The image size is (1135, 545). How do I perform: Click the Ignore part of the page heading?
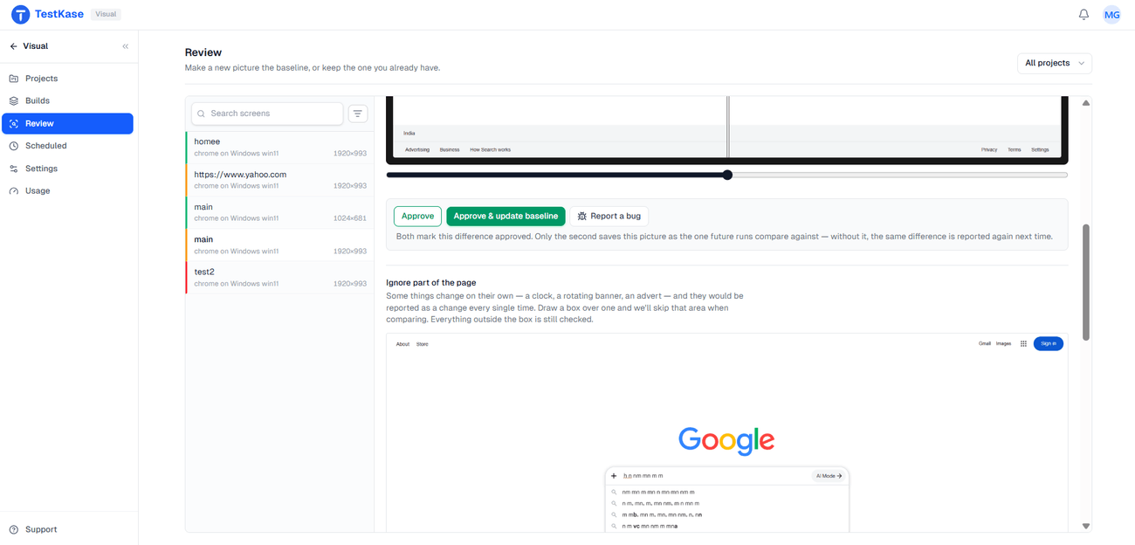click(x=433, y=283)
